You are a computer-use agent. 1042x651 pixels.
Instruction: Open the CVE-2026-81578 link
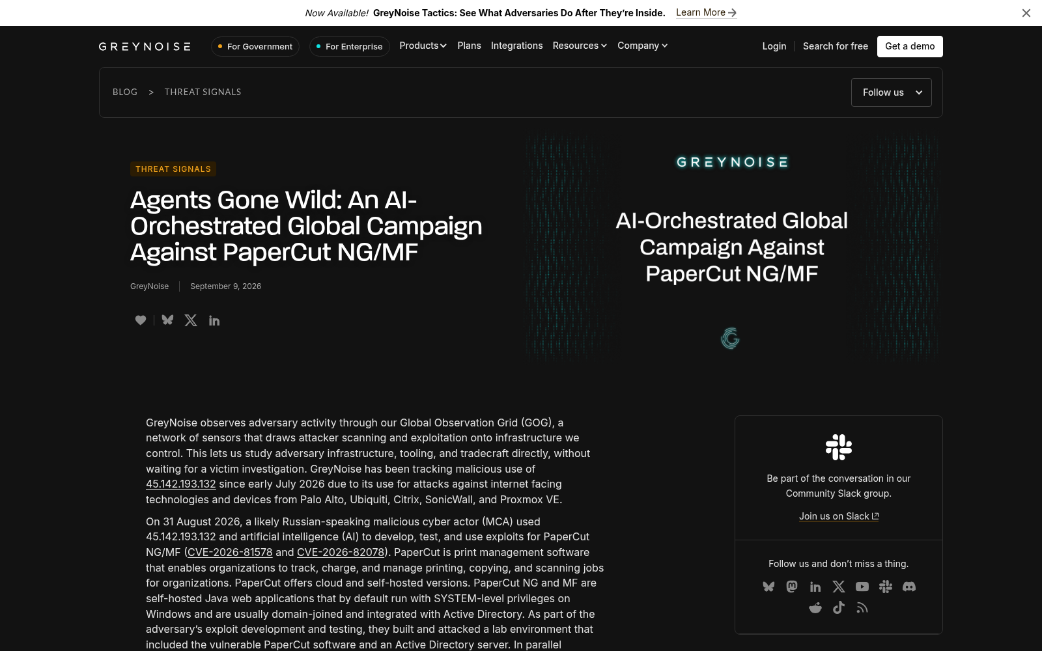(x=230, y=552)
